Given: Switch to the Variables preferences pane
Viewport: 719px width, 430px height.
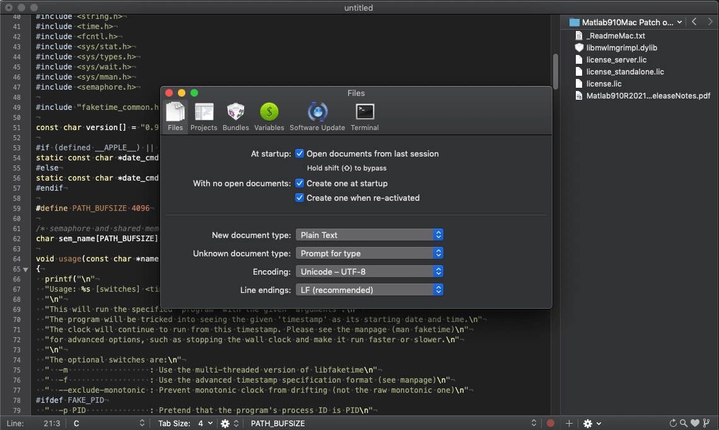Looking at the screenshot, I should [269, 117].
